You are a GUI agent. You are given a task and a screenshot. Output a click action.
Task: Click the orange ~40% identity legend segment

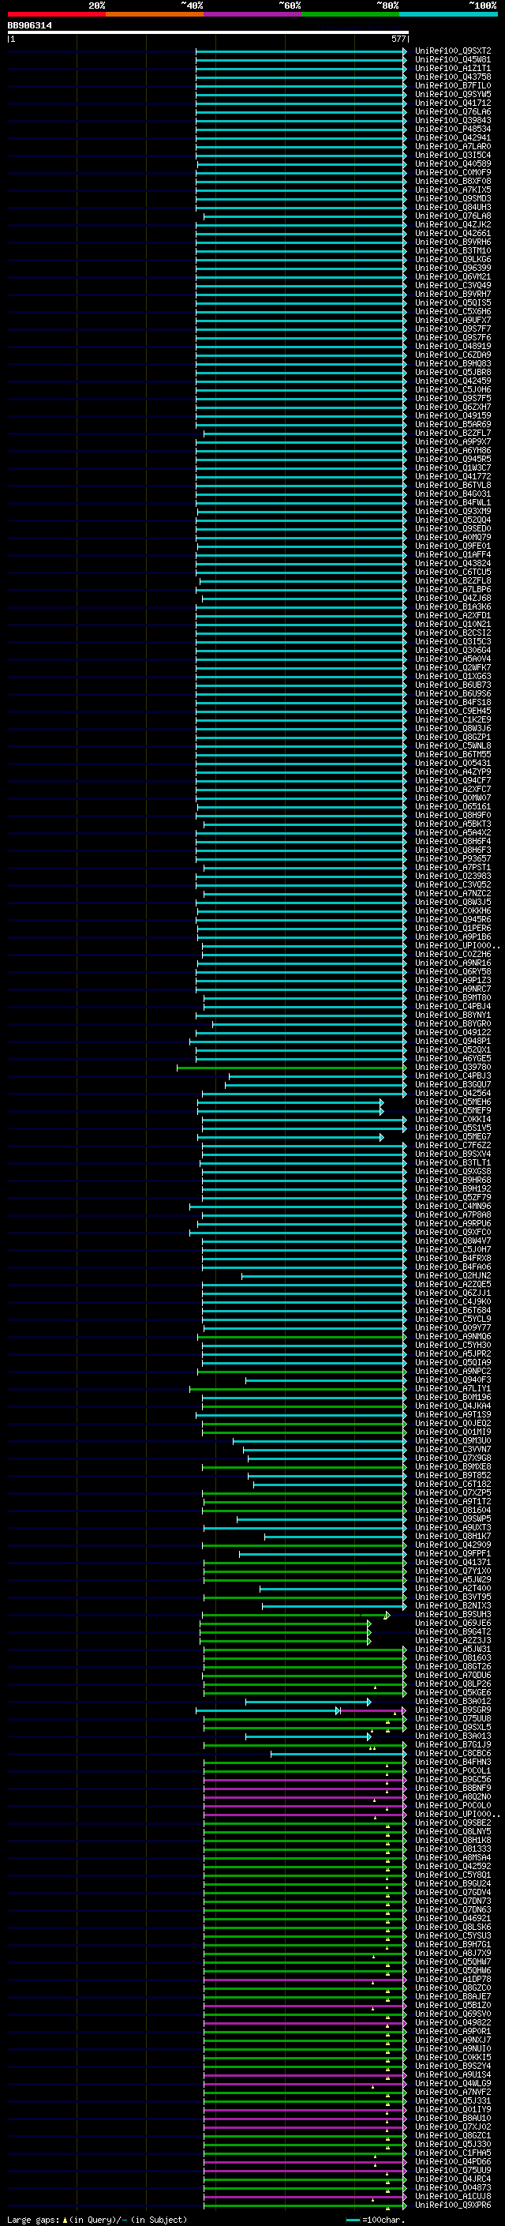tap(155, 14)
